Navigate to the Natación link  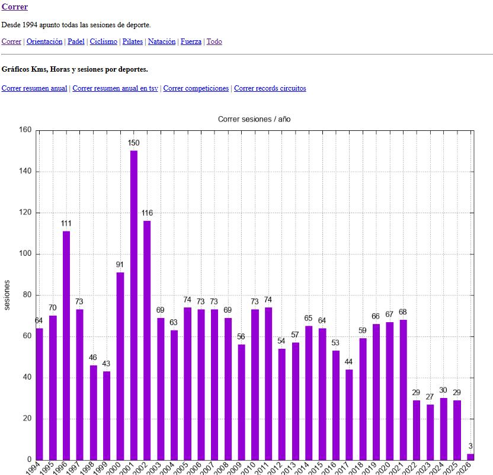(162, 41)
